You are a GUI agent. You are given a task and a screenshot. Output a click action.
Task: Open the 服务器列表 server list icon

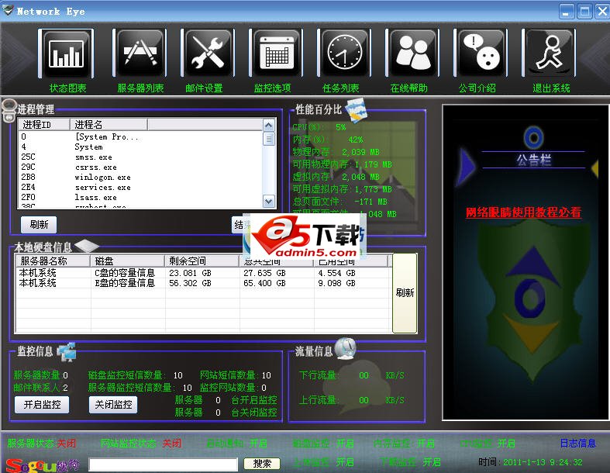(x=140, y=54)
